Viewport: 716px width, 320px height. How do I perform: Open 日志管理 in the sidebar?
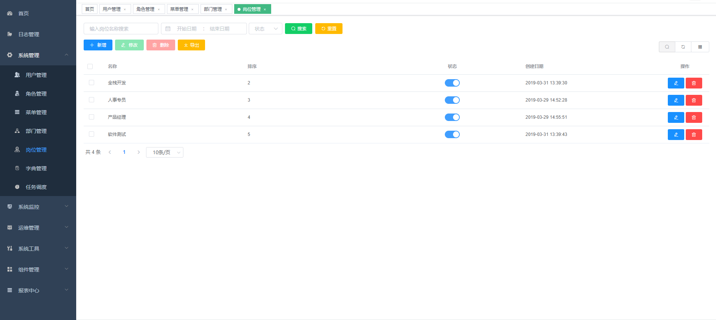click(x=38, y=34)
